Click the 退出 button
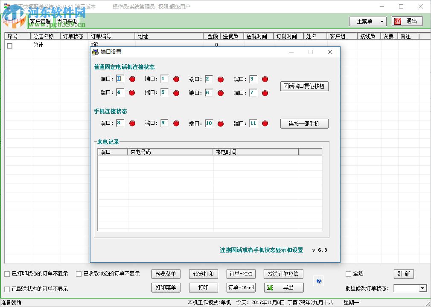 pyautogui.click(x=407, y=21)
